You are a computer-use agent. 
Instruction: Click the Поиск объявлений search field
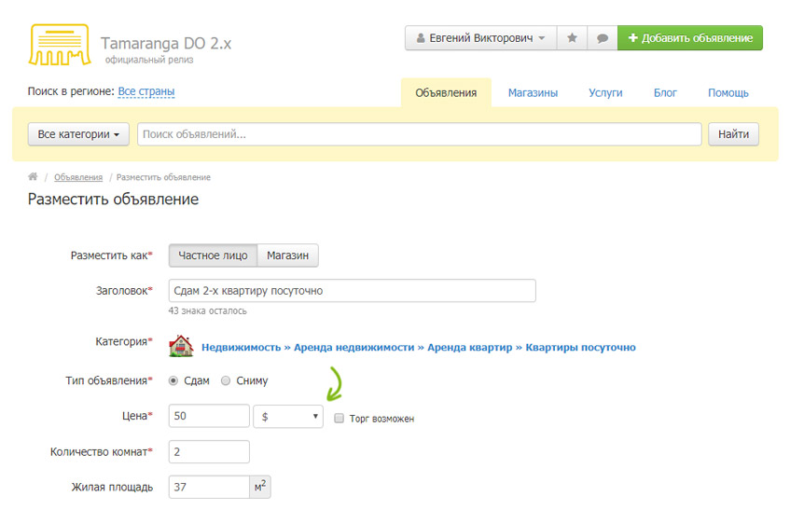pos(419,134)
